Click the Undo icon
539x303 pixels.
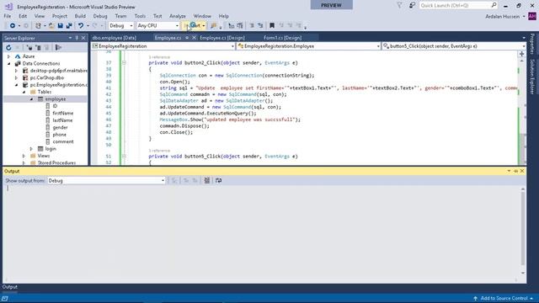coord(81,26)
